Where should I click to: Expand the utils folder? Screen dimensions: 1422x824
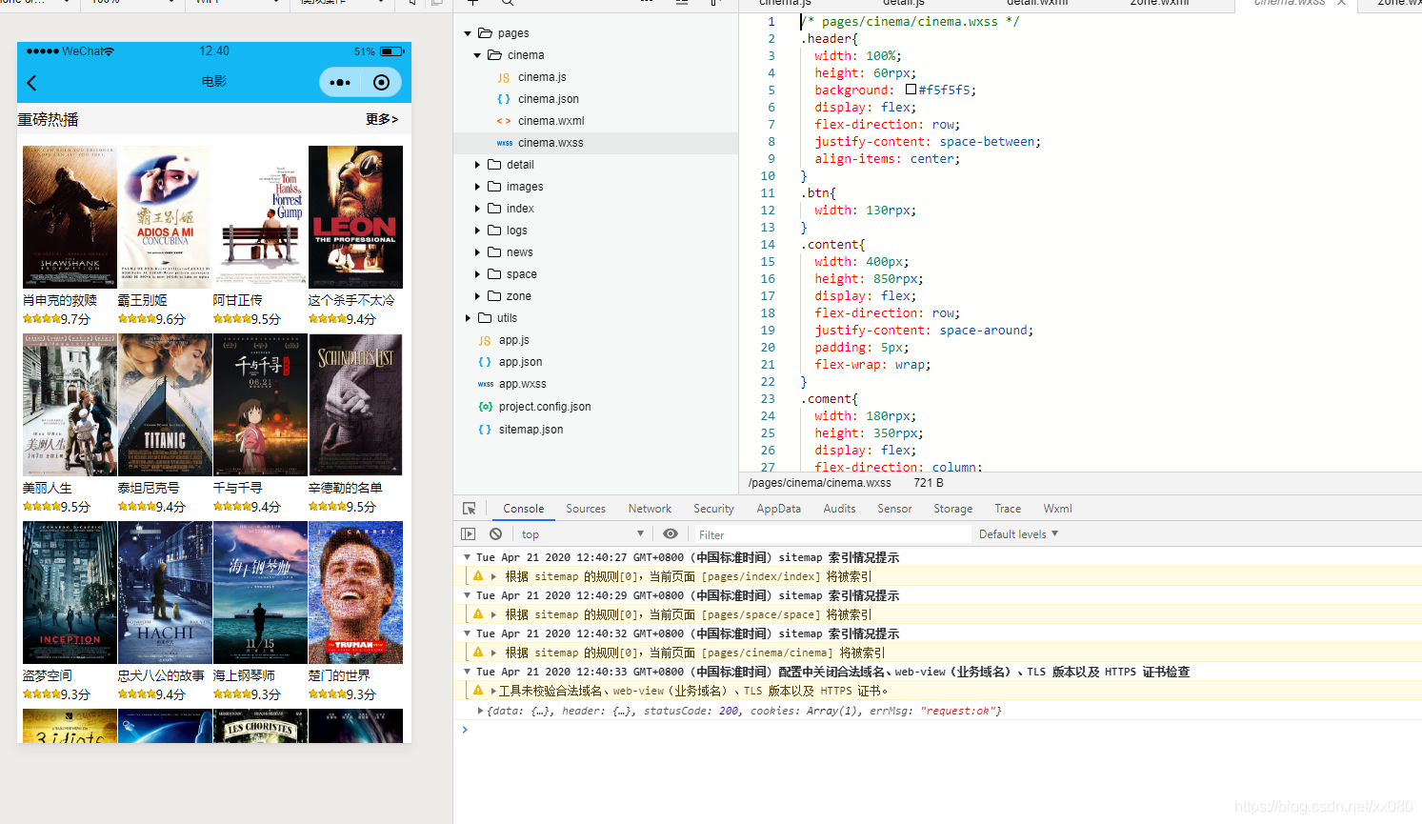click(468, 318)
